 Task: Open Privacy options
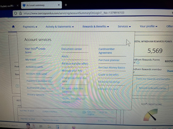coord(36,95)
